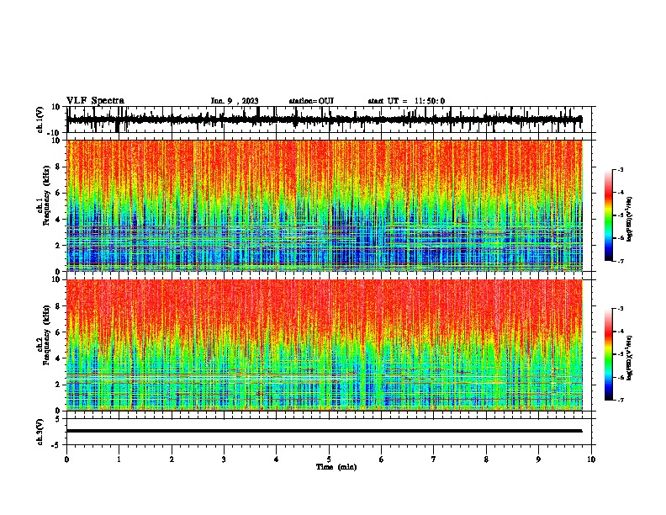Click time axis tick label "10"

pyautogui.click(x=591, y=459)
